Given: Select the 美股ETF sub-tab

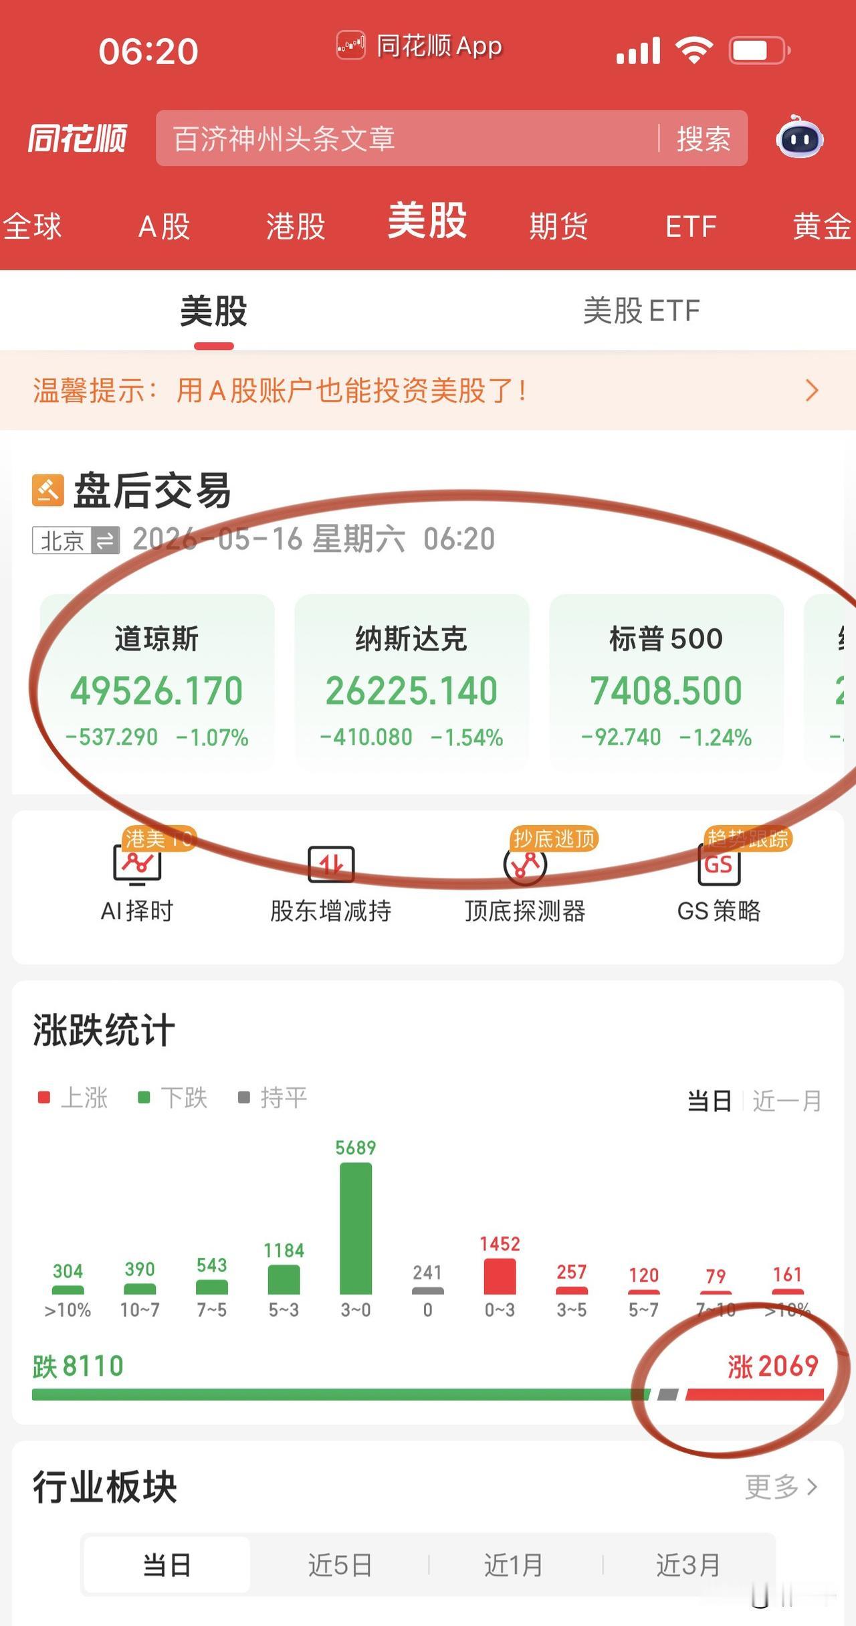Looking at the screenshot, I should (x=641, y=311).
